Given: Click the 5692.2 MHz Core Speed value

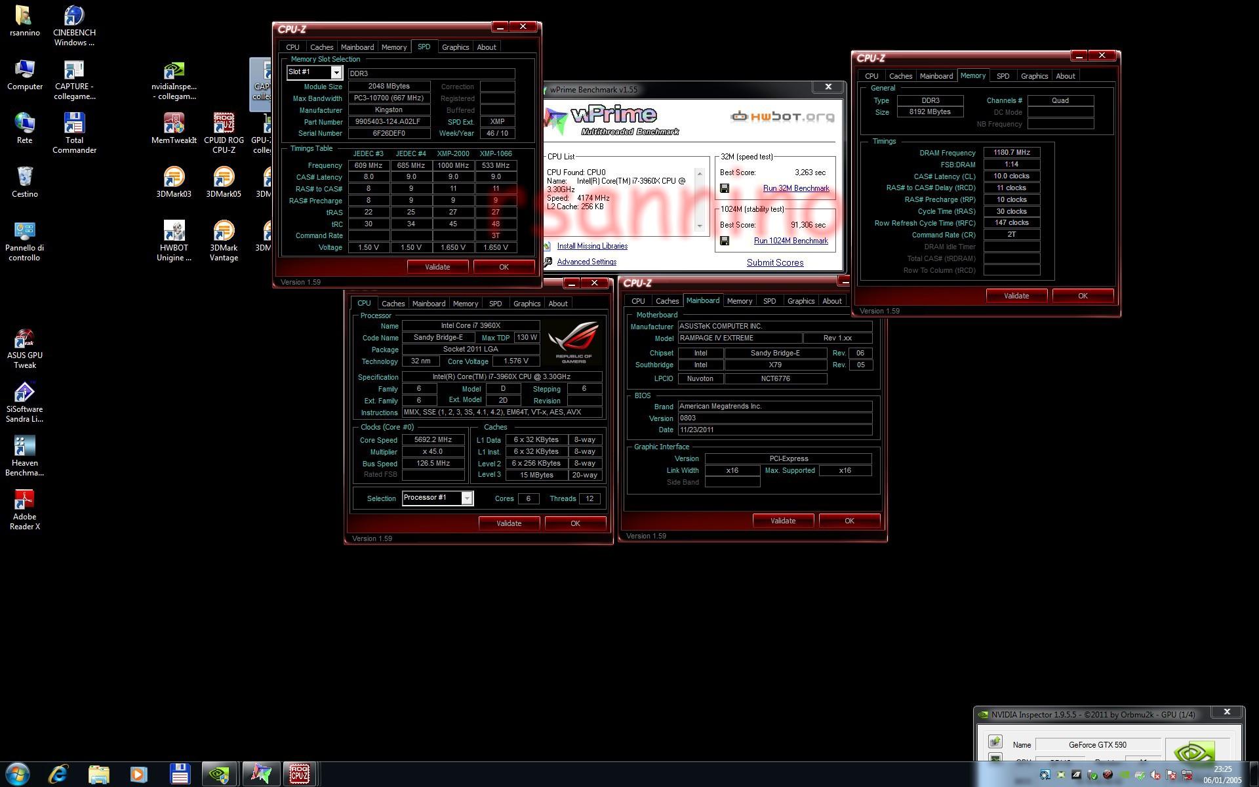Looking at the screenshot, I should click(x=433, y=440).
